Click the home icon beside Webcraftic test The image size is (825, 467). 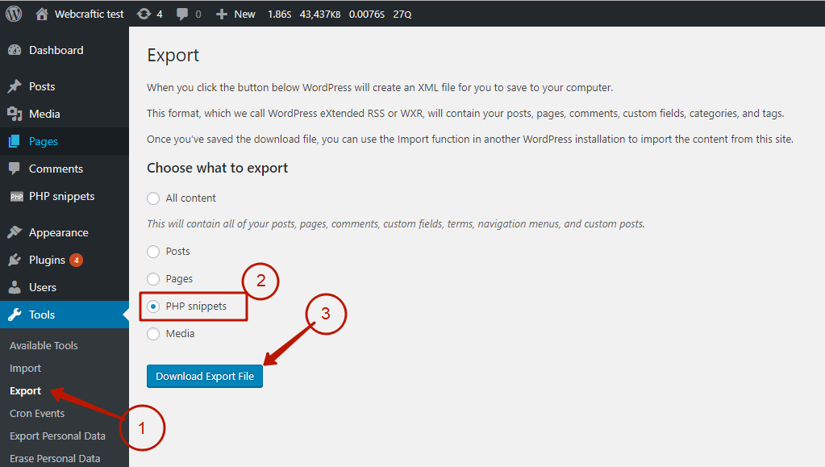[x=43, y=14]
